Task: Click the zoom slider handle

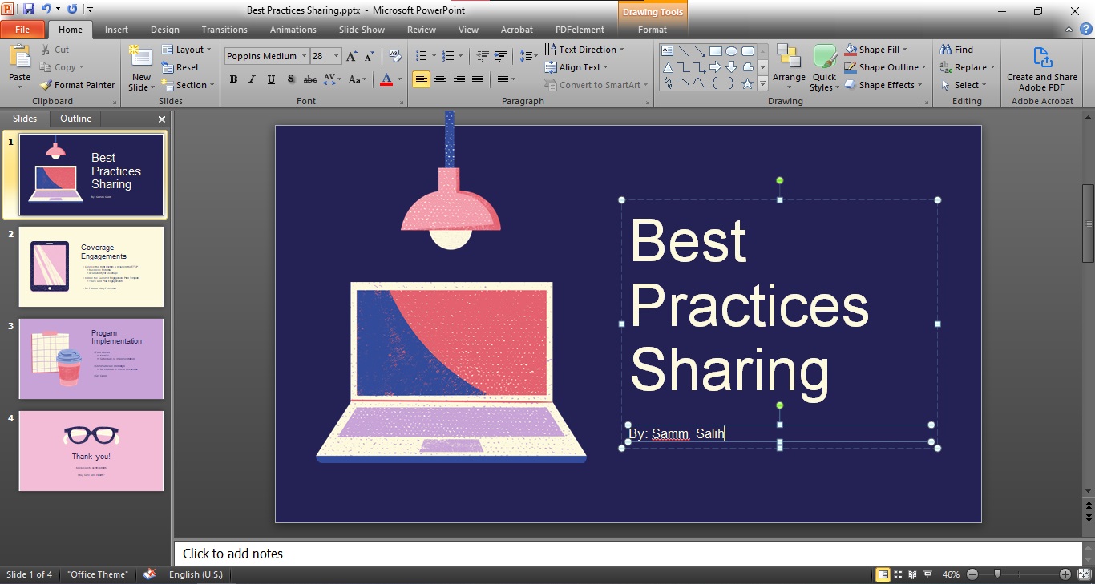Action: pyautogui.click(x=997, y=574)
